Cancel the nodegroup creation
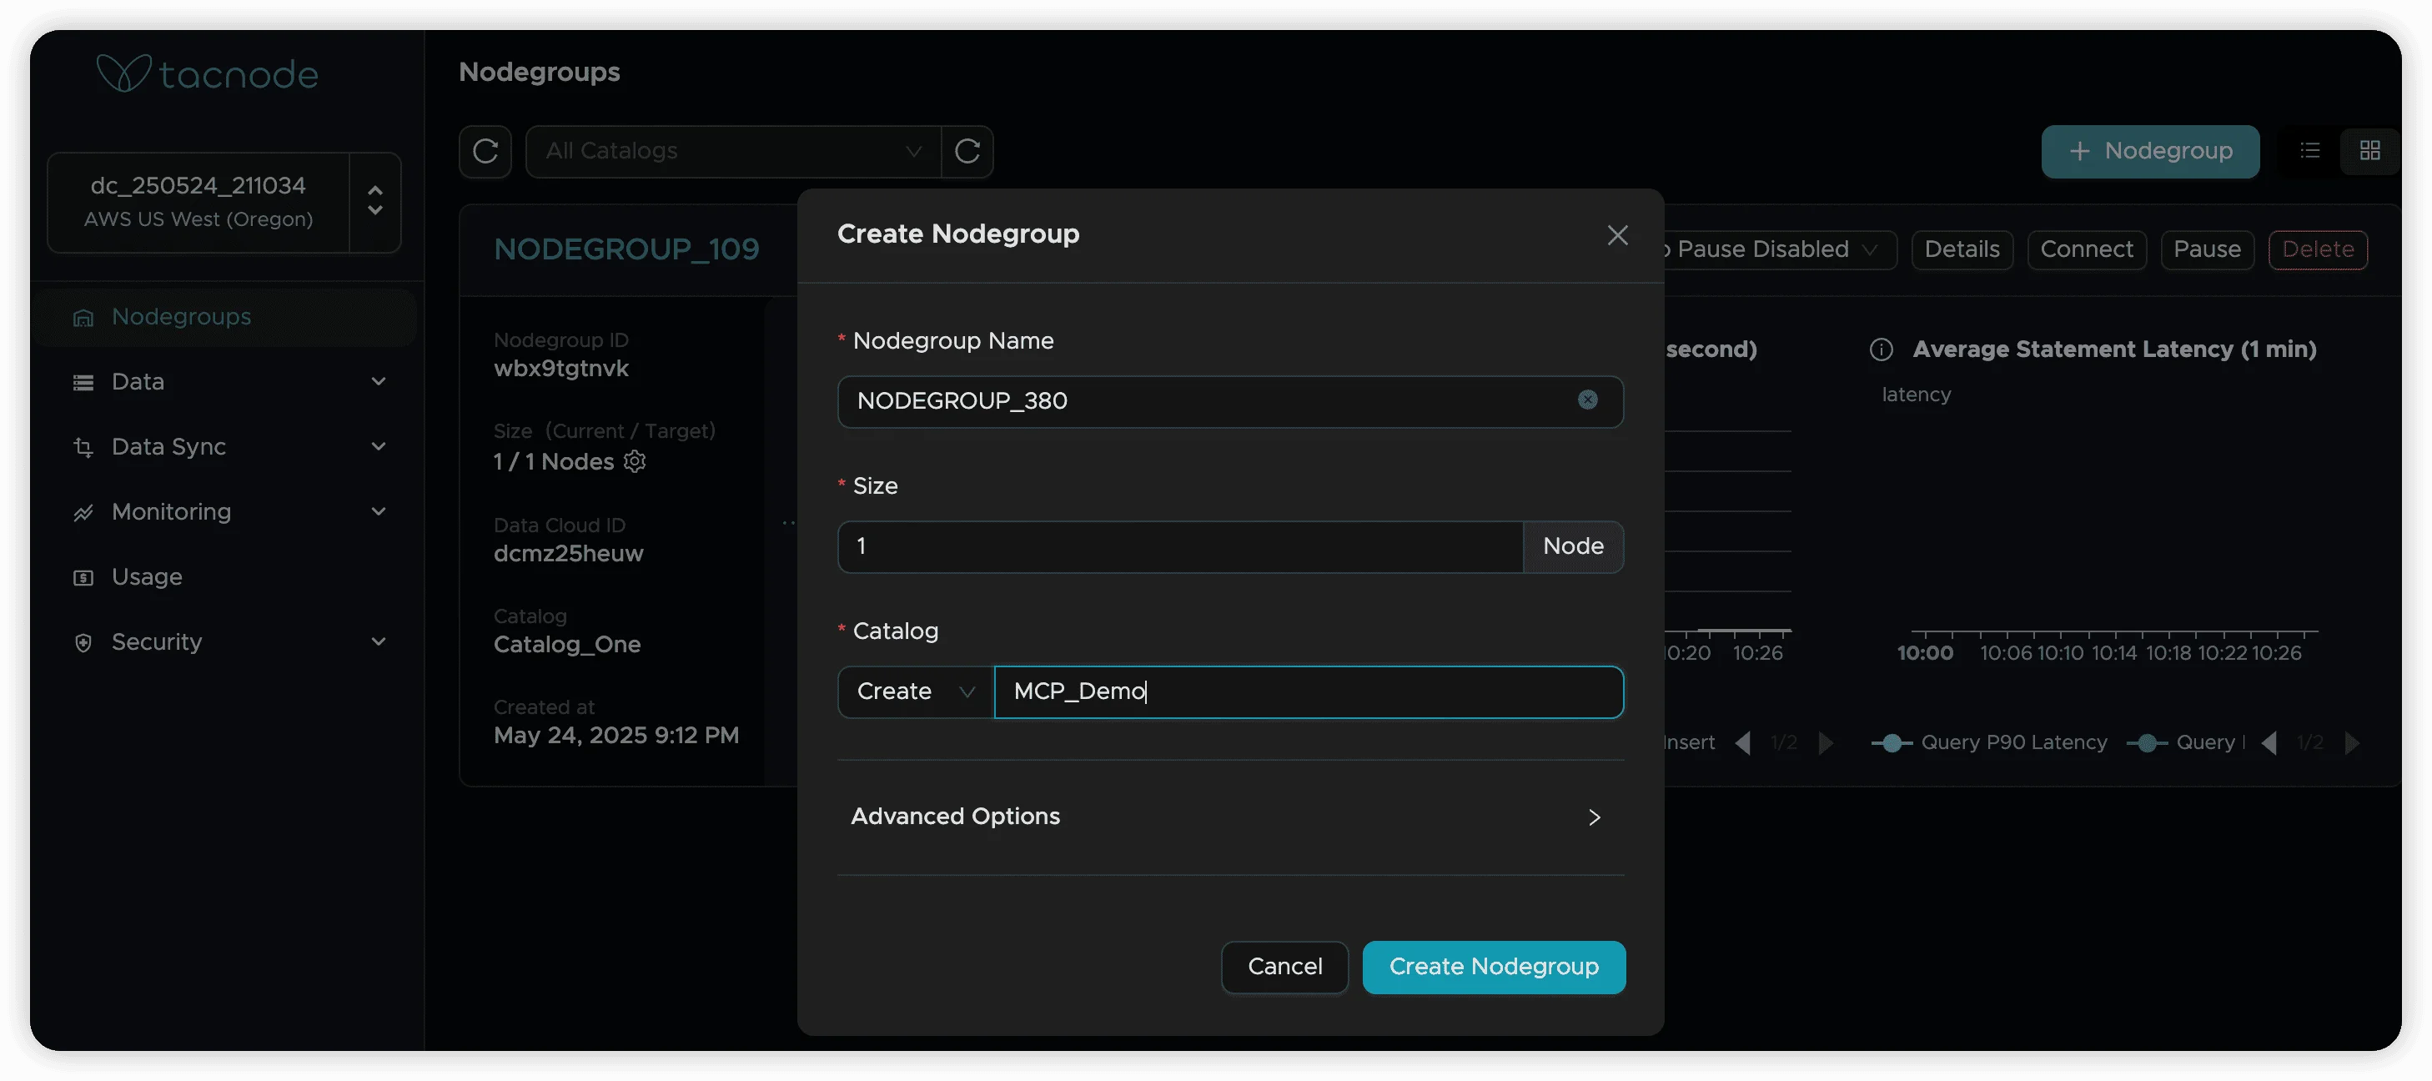This screenshot has height=1081, width=2432. click(1284, 967)
